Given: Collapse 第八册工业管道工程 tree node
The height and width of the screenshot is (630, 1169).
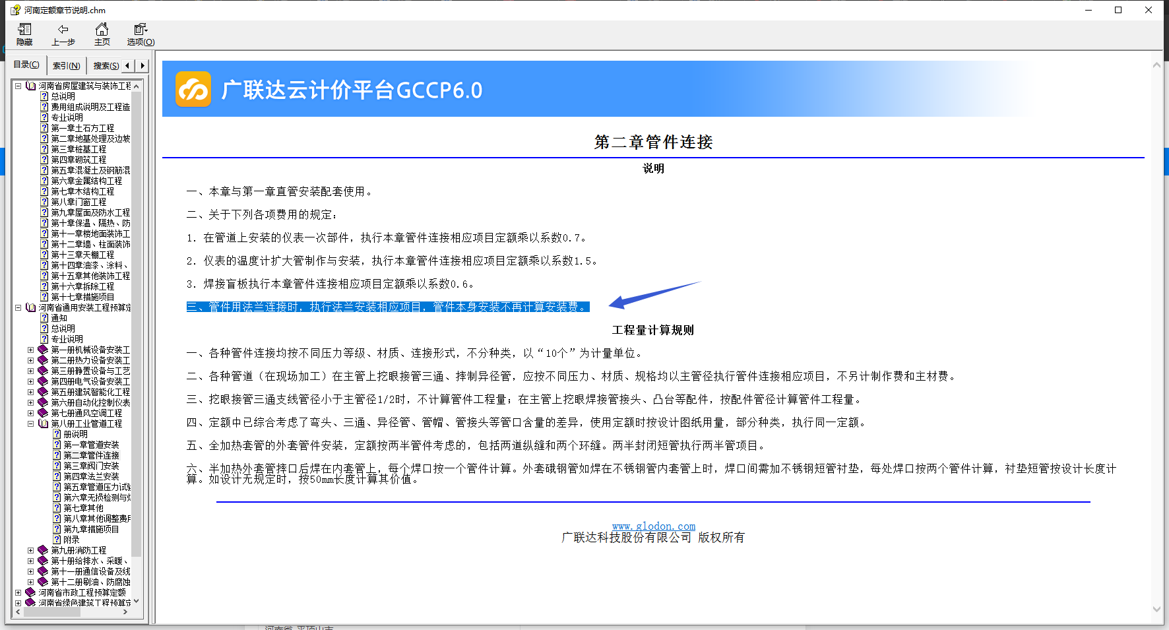Looking at the screenshot, I should click(30, 424).
